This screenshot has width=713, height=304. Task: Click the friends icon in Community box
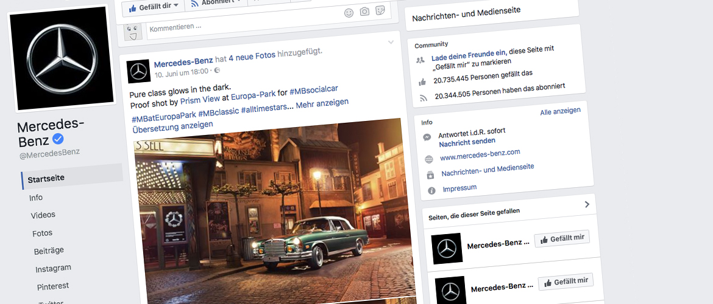click(x=420, y=60)
